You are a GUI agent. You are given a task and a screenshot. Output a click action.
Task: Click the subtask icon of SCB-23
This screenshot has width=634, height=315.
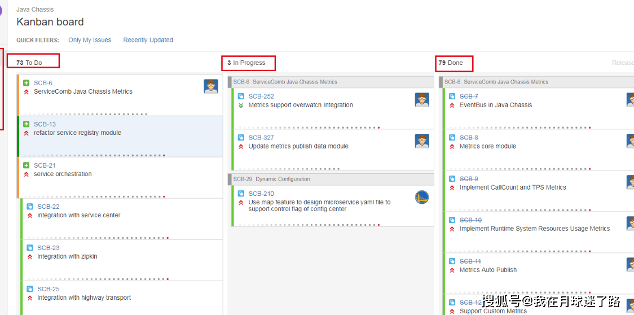[30, 248]
